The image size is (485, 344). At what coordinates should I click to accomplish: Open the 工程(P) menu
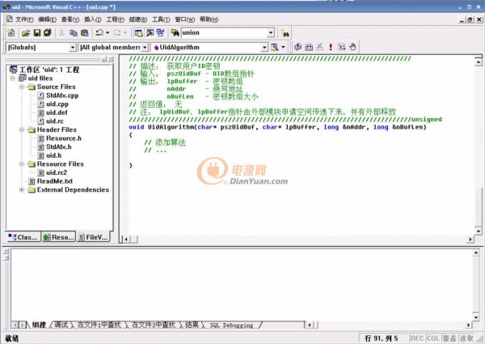[115, 19]
